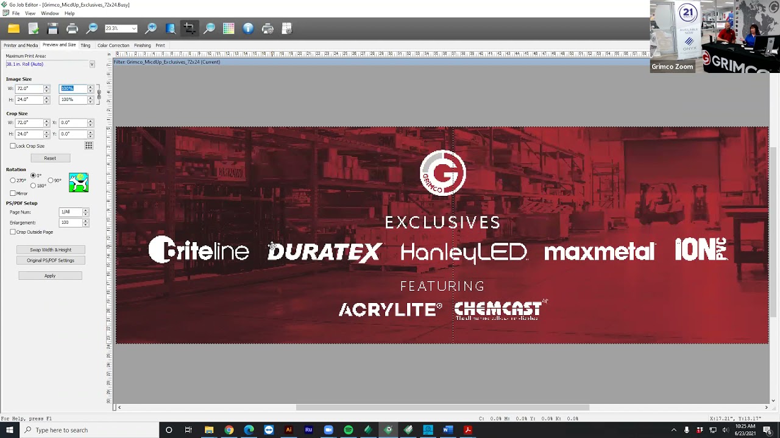
Task: Click the zoom-to-page magnifier icon
Action: point(171,29)
